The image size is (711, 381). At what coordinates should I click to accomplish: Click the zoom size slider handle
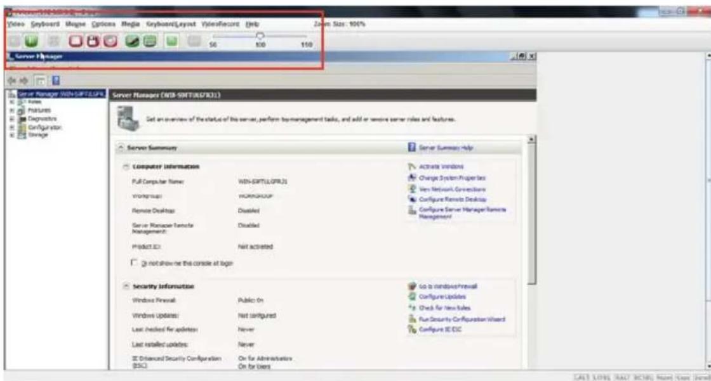[x=260, y=36]
